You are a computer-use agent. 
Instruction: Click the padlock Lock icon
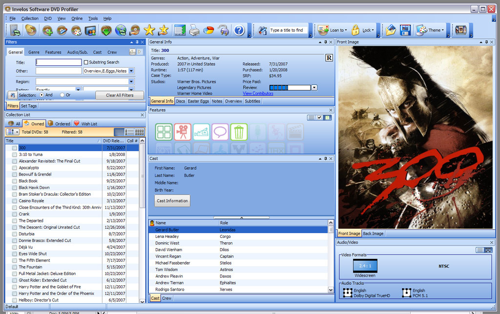(x=355, y=30)
